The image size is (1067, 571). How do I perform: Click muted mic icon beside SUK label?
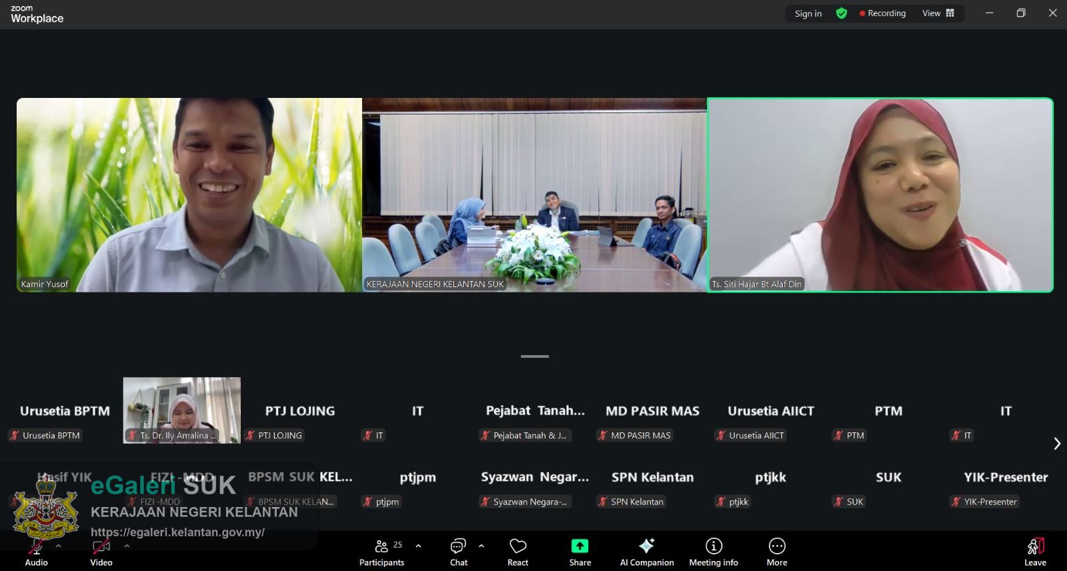tap(838, 502)
